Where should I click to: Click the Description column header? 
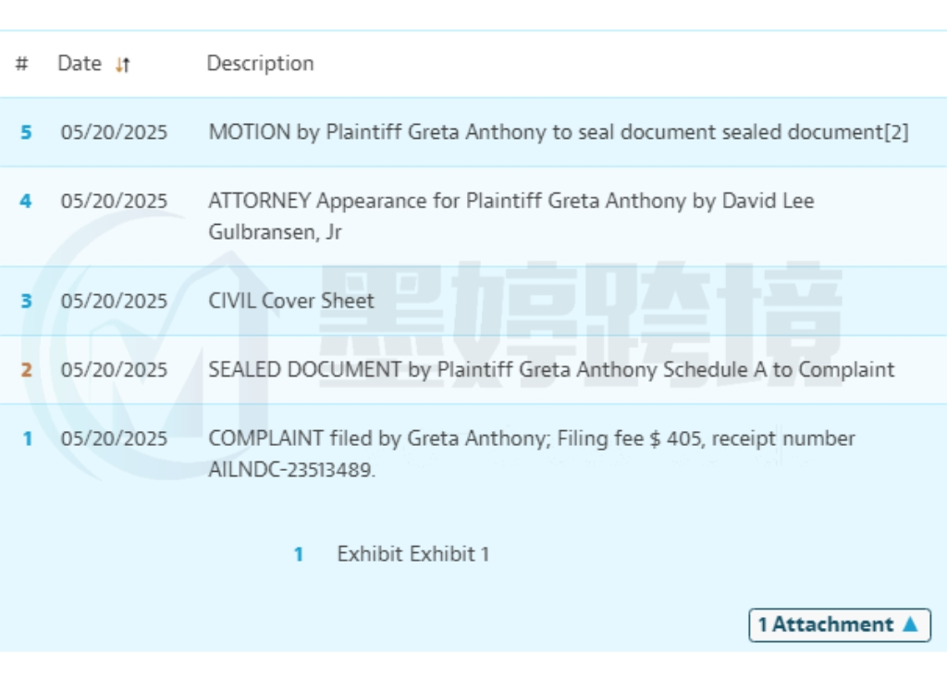point(260,64)
